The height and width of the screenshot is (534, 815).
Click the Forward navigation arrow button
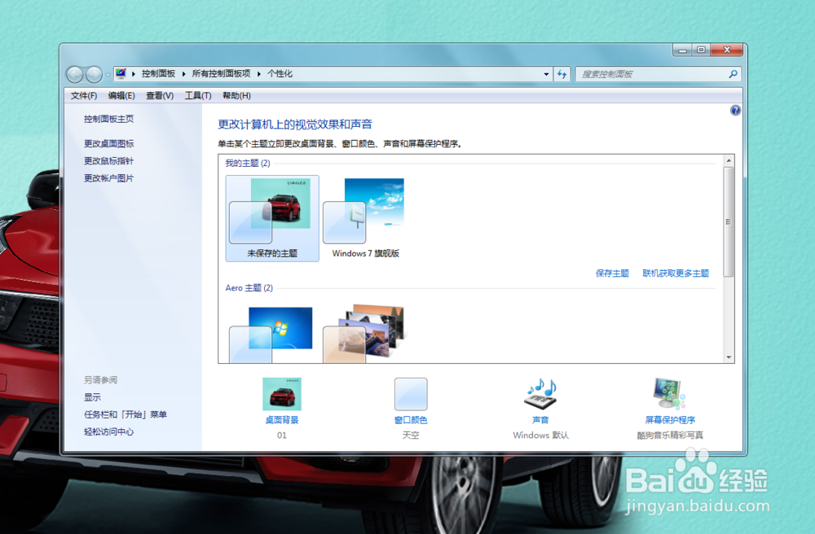(94, 74)
